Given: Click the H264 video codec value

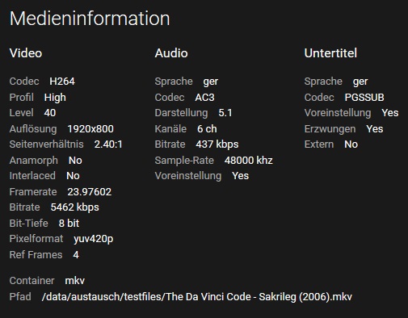Looking at the screenshot, I should point(62,82).
